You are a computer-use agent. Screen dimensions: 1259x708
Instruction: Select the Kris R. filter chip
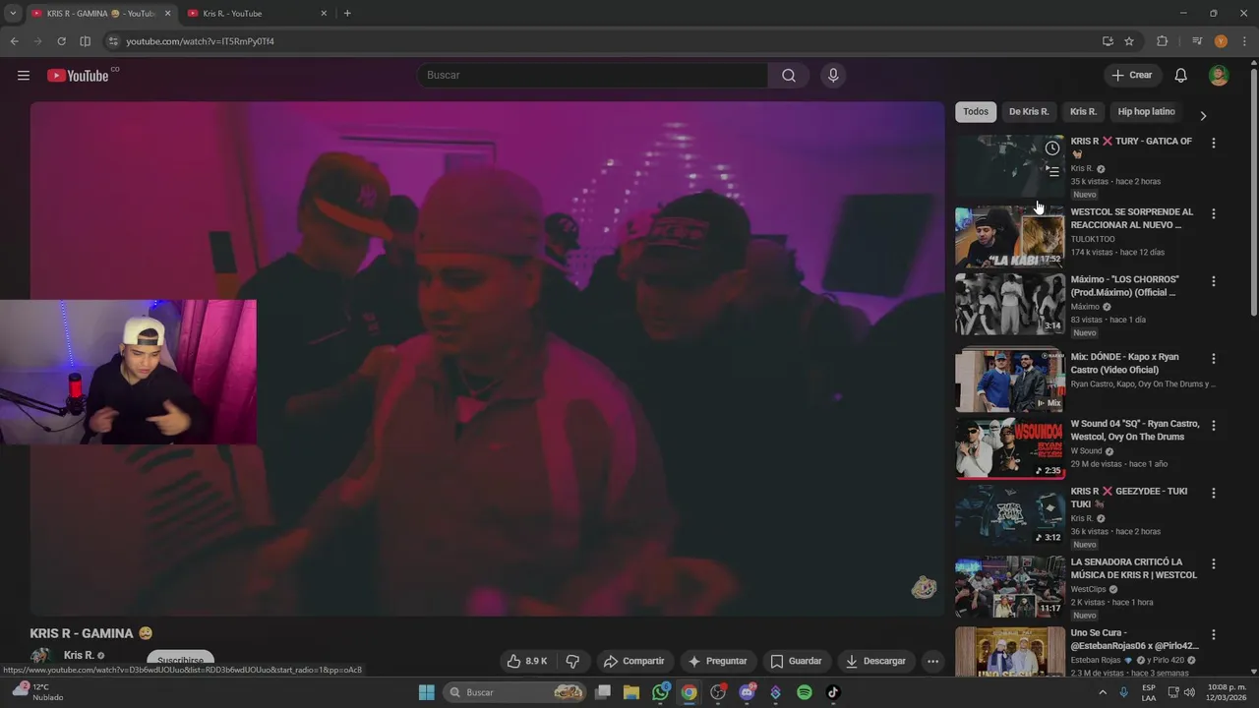[x=1083, y=112]
